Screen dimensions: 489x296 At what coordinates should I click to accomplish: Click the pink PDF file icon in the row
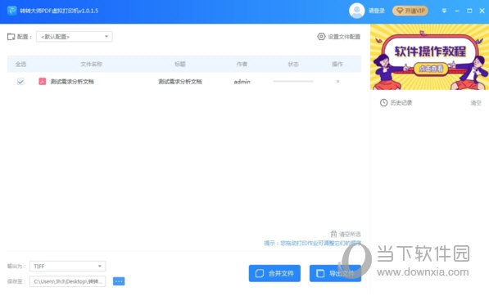pyautogui.click(x=42, y=82)
